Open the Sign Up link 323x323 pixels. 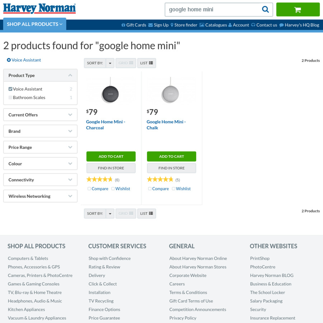(x=158, y=25)
